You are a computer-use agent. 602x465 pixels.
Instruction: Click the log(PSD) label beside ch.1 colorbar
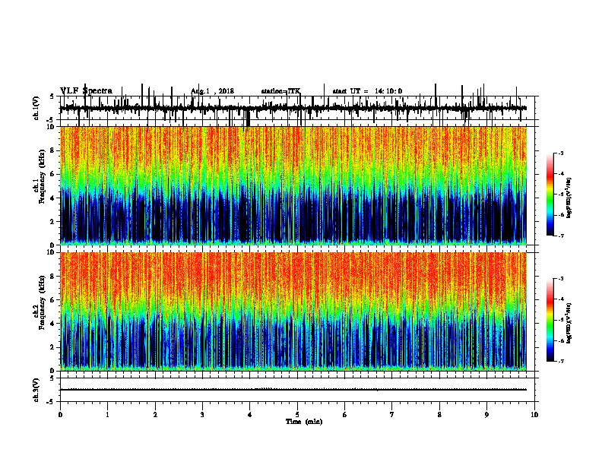pyautogui.click(x=569, y=198)
